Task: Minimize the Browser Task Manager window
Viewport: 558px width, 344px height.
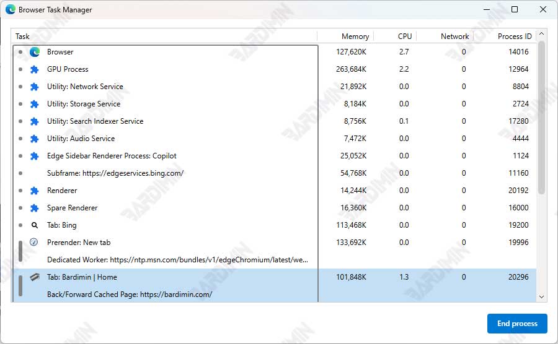Action: click(x=487, y=9)
